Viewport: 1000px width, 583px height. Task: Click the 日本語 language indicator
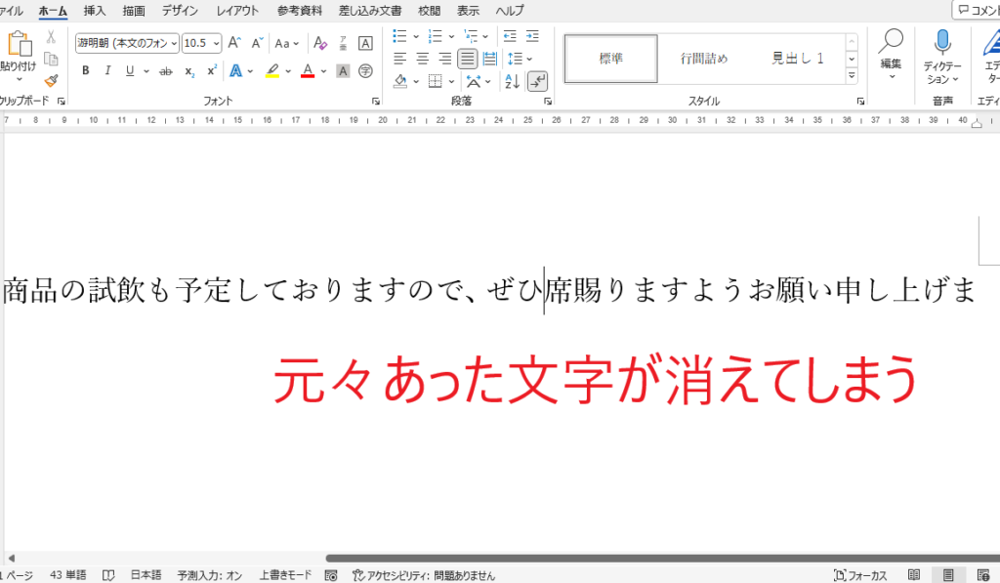(146, 575)
